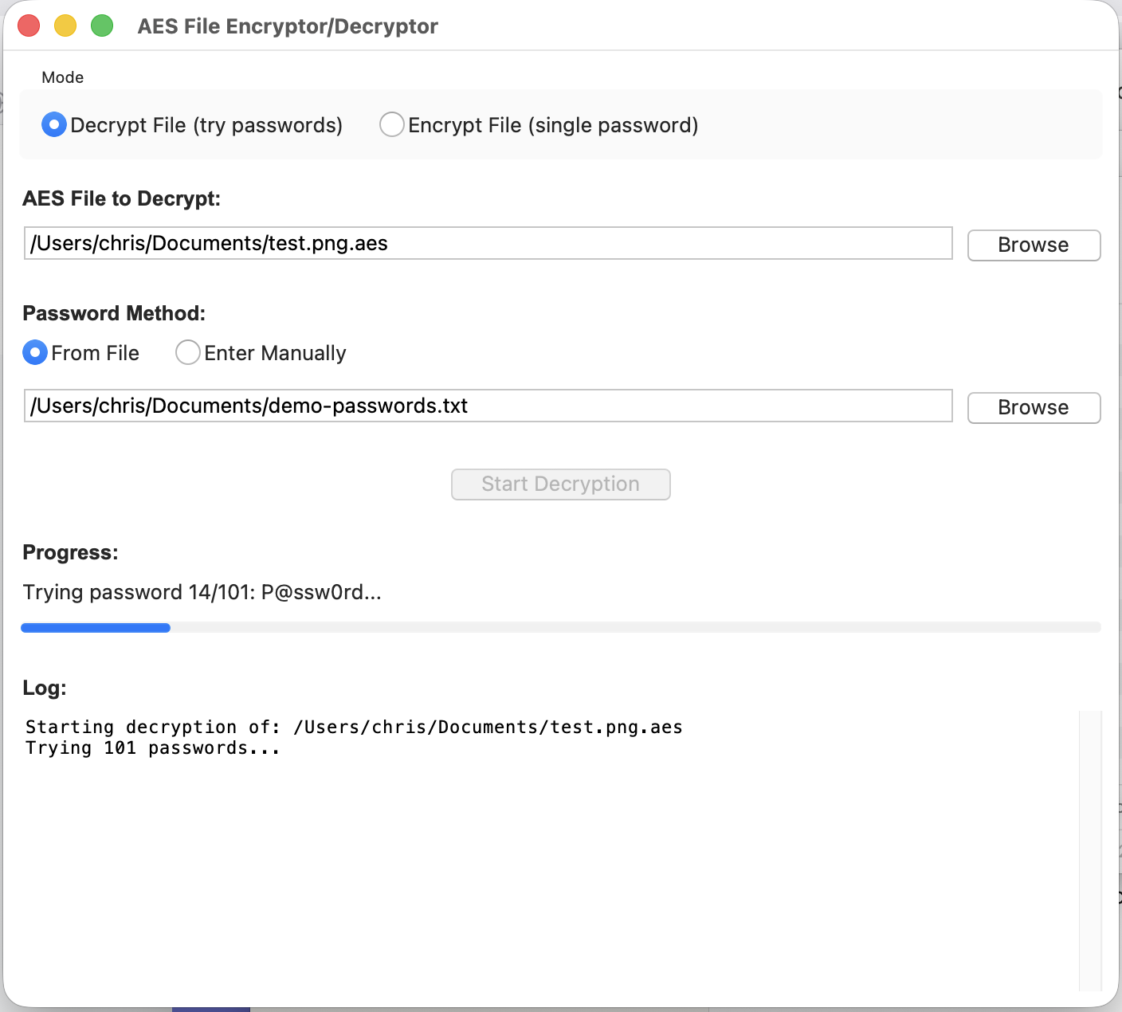Image resolution: width=1122 pixels, height=1012 pixels.
Task: Choose From File password method
Action: click(x=35, y=352)
